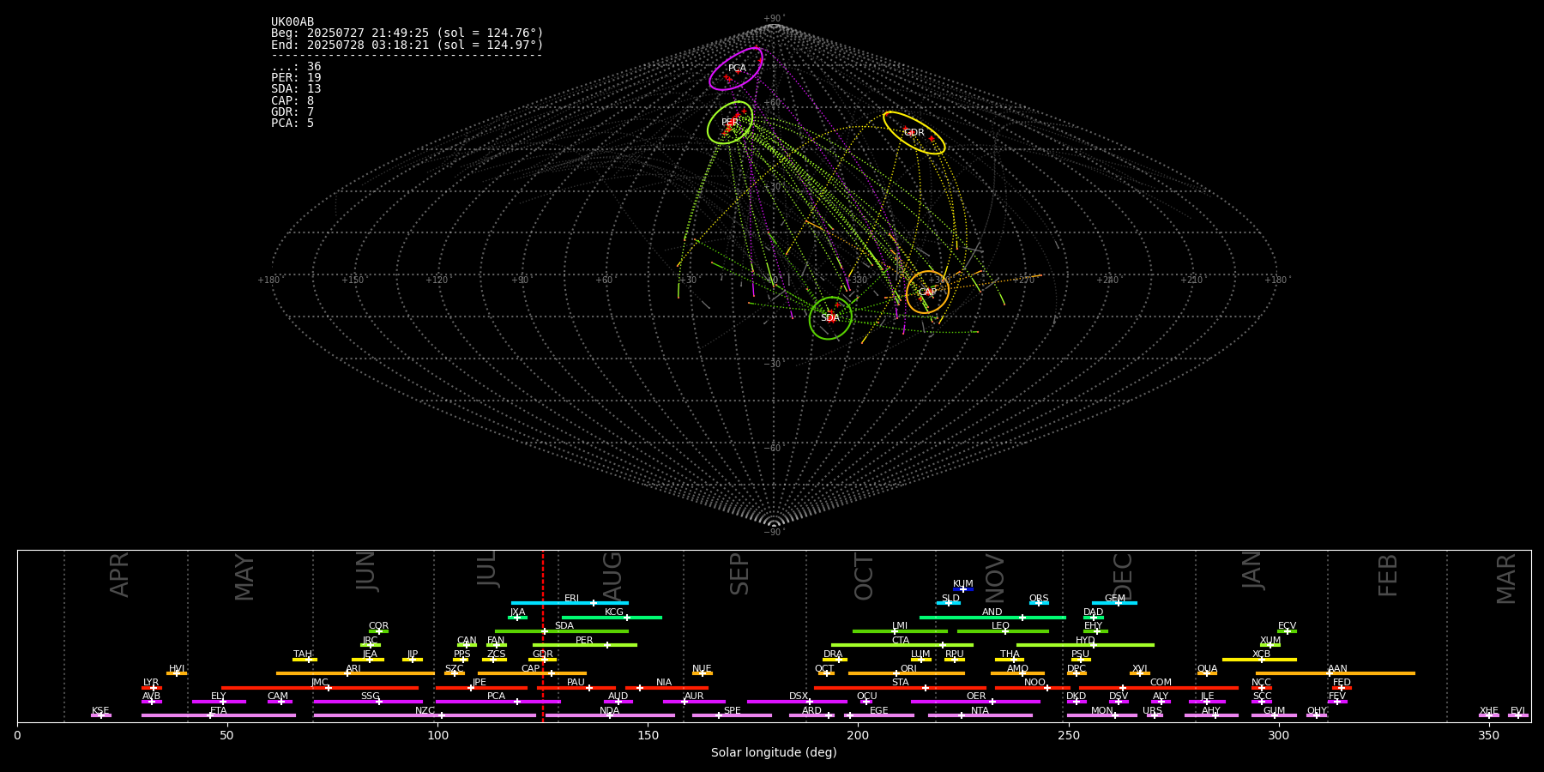Click the COM shower label on the timeline
Image resolution: width=1544 pixels, height=772 pixels.
click(x=1161, y=683)
